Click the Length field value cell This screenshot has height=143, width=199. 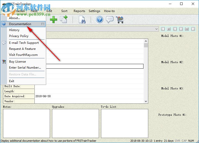89,91
